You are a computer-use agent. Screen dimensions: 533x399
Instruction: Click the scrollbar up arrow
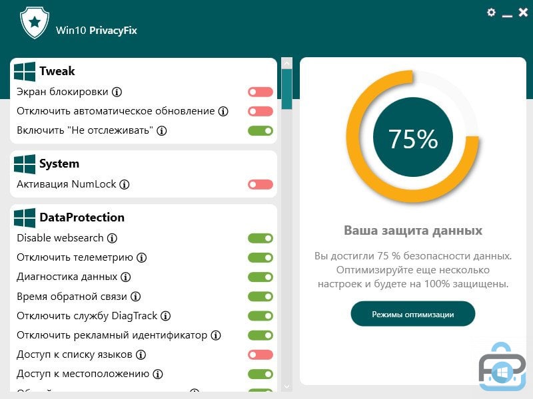tap(287, 64)
